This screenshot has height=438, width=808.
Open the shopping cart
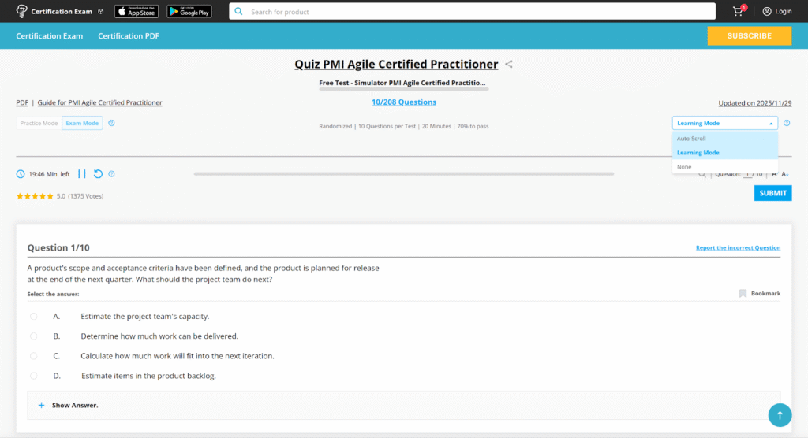tap(739, 11)
